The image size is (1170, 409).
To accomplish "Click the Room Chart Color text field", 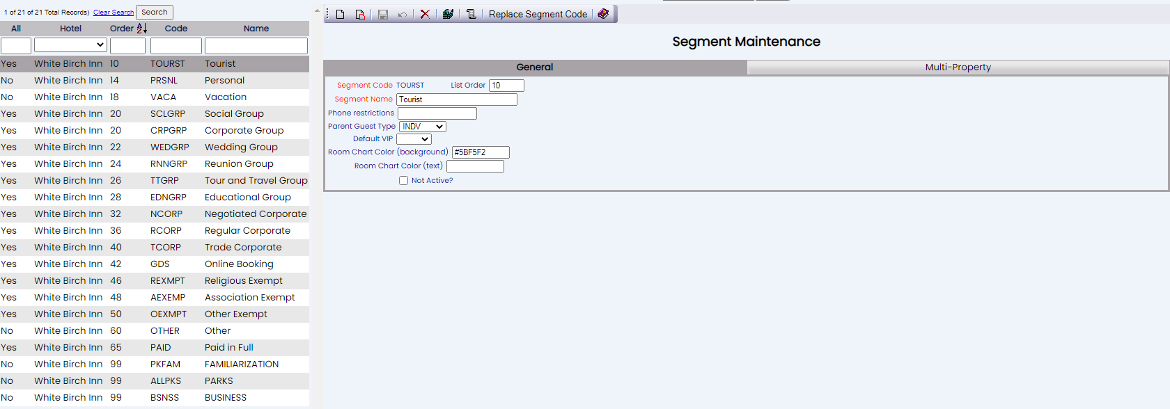I will pos(475,166).
